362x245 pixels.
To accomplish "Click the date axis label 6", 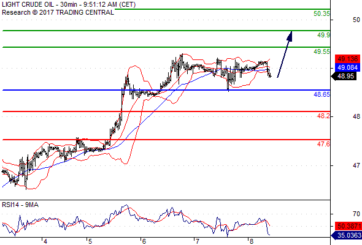I will (144, 241).
